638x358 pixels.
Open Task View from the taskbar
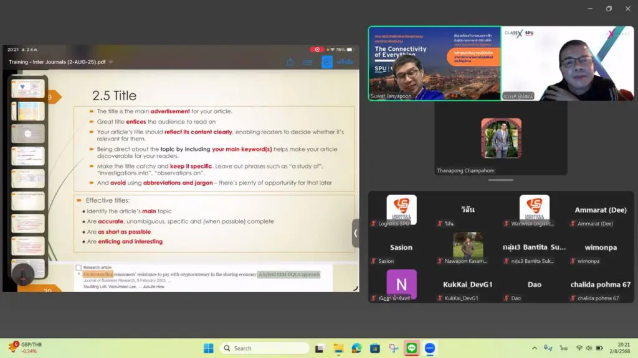click(320, 348)
